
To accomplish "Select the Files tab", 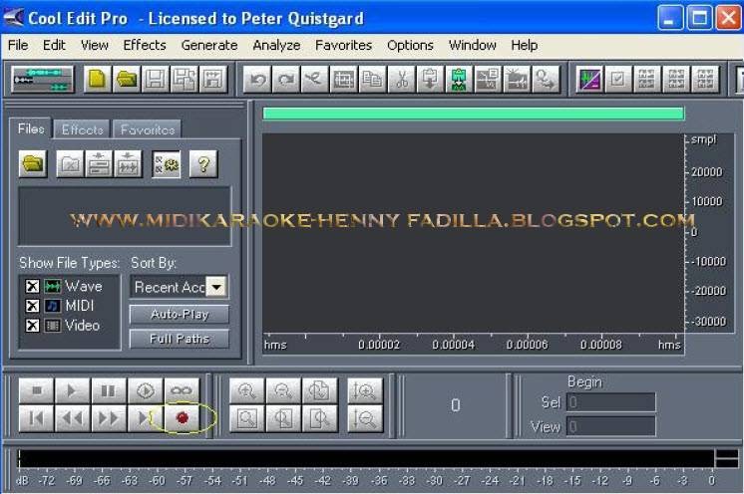I will click(x=31, y=128).
